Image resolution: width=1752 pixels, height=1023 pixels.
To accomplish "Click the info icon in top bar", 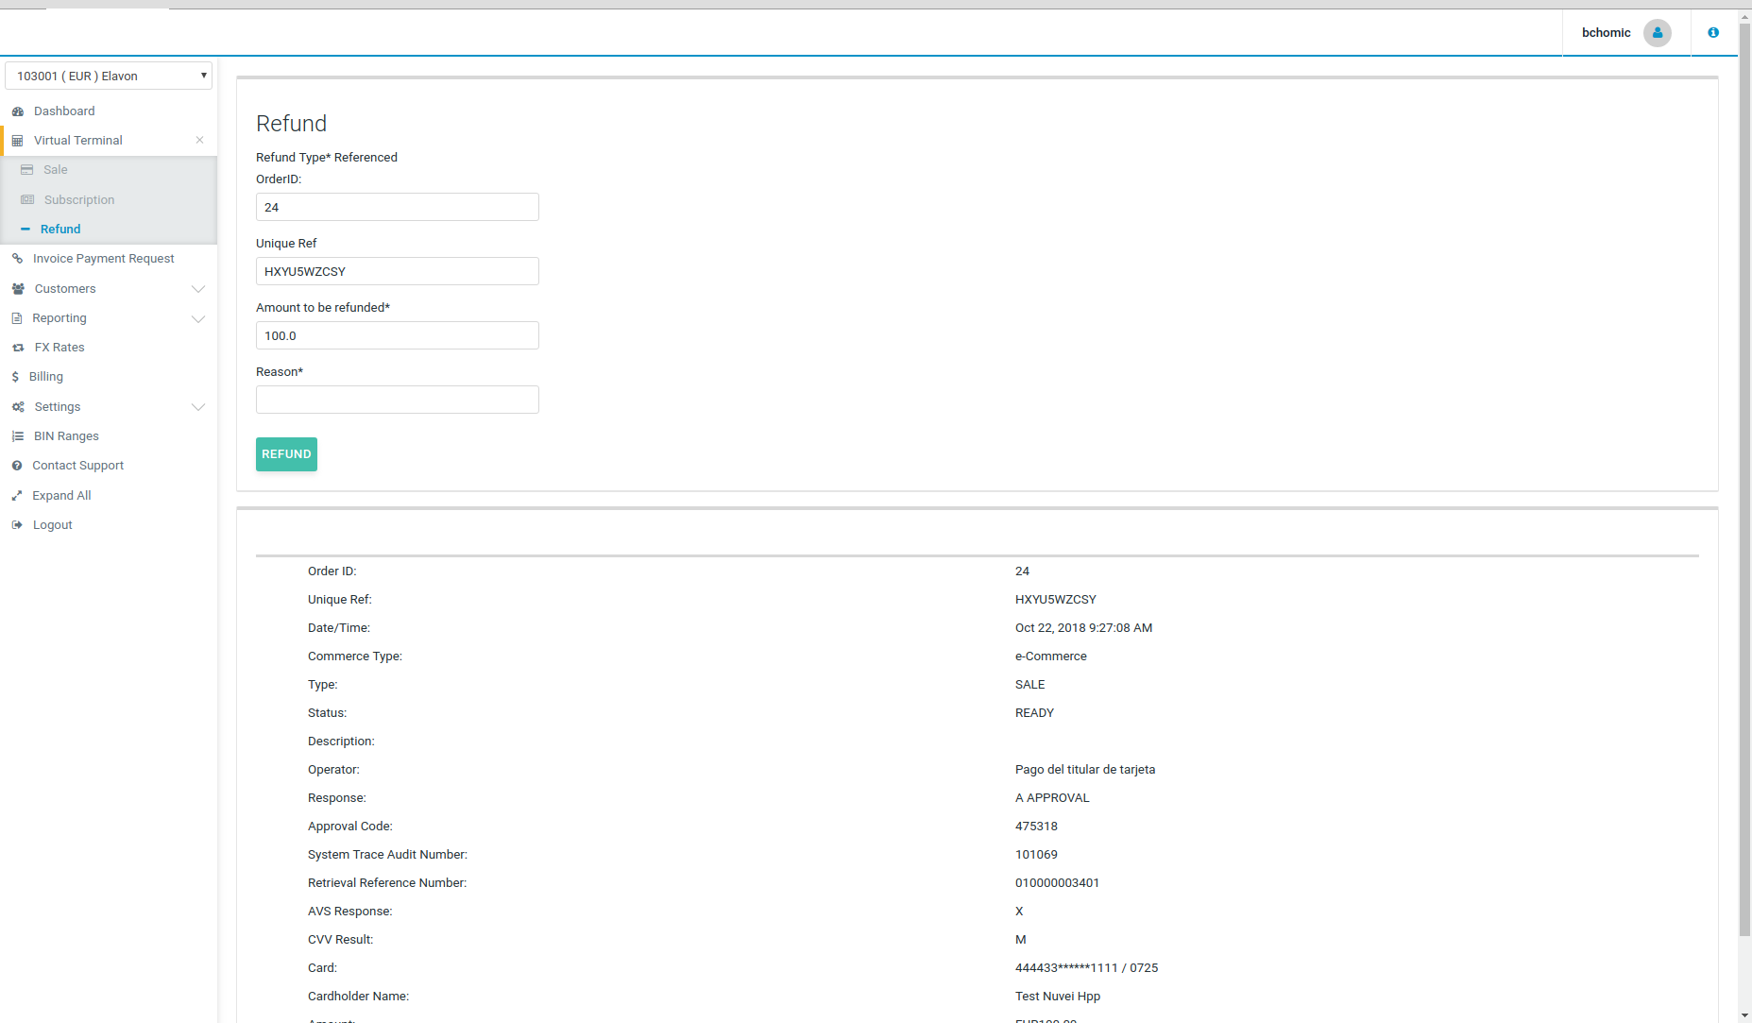I will click(x=1713, y=33).
